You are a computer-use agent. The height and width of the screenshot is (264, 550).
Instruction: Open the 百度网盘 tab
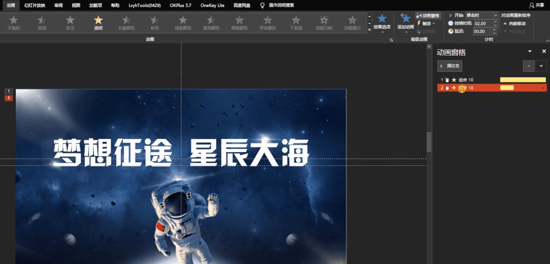coord(242,5)
